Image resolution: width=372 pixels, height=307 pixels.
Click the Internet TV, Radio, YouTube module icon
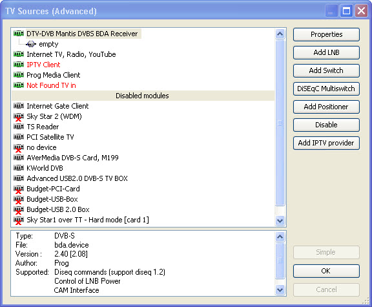(x=19, y=54)
